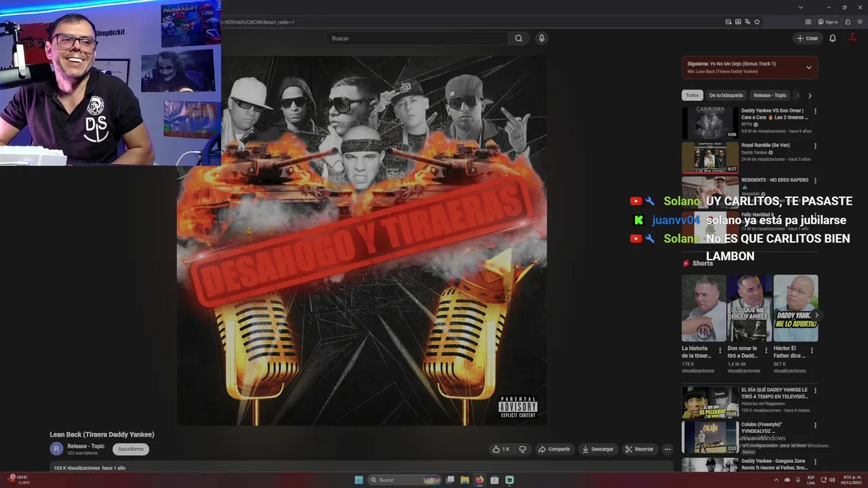Image resolution: width=868 pixels, height=488 pixels.
Task: Open YouTube notifications bell
Action: click(x=833, y=39)
